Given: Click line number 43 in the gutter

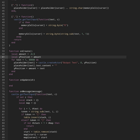Looking at the screenshot, I should point(3,5).
